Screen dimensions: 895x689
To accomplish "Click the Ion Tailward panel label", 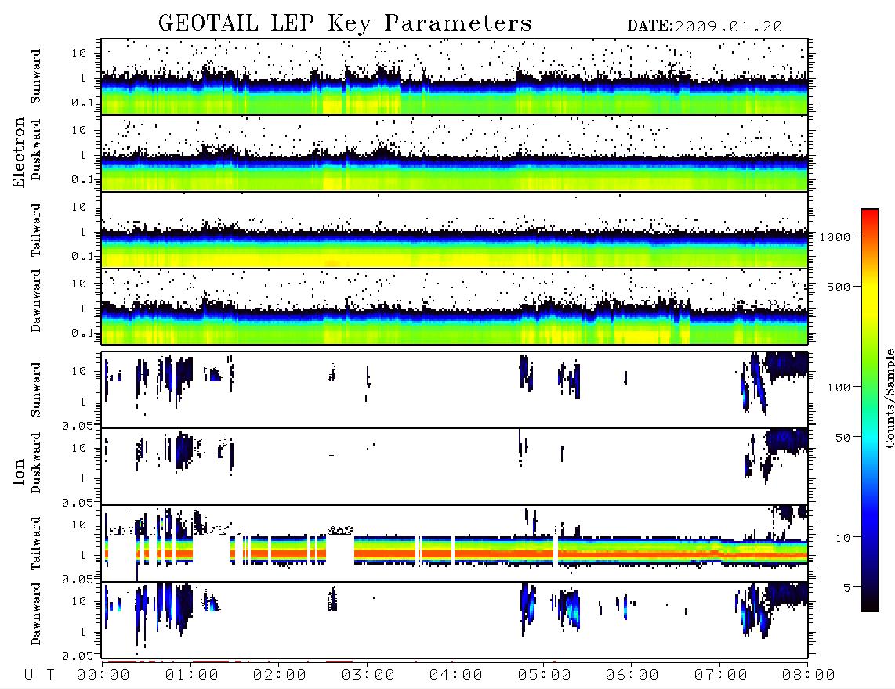I will click(36, 543).
